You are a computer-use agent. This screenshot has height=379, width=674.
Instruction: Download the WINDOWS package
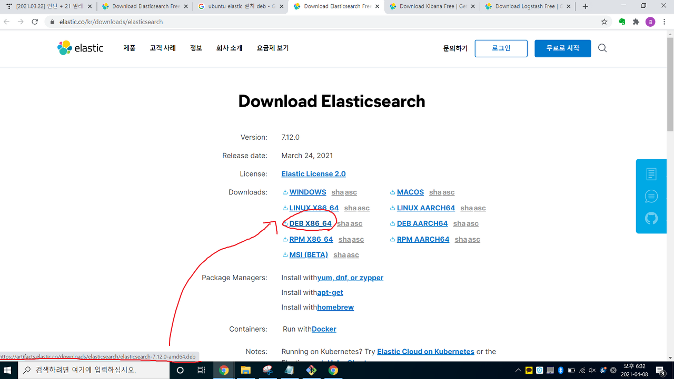coord(308,192)
